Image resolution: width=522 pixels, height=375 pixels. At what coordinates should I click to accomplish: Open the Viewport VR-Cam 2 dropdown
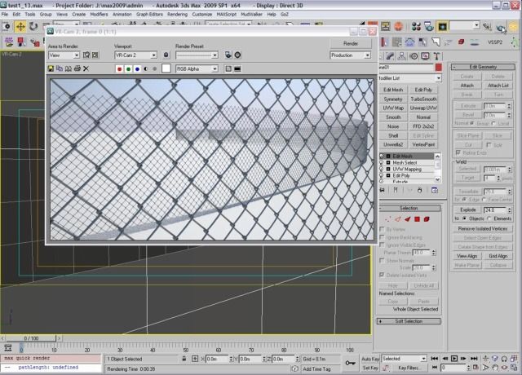click(135, 55)
